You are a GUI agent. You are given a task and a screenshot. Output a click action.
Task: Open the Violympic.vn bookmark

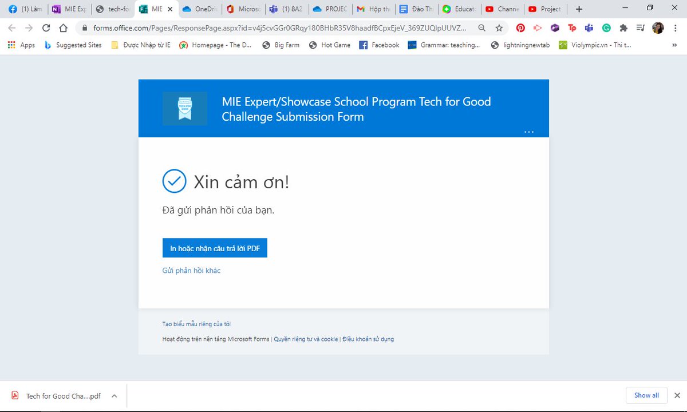[x=595, y=45]
